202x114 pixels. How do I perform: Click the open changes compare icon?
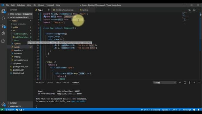189,10
